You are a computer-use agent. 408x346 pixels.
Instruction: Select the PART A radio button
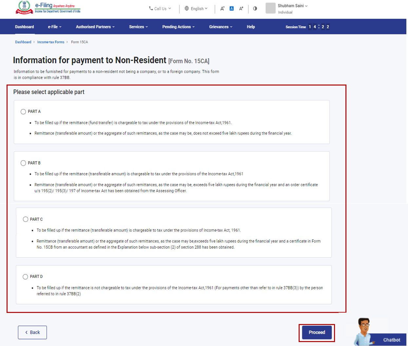[23, 111]
